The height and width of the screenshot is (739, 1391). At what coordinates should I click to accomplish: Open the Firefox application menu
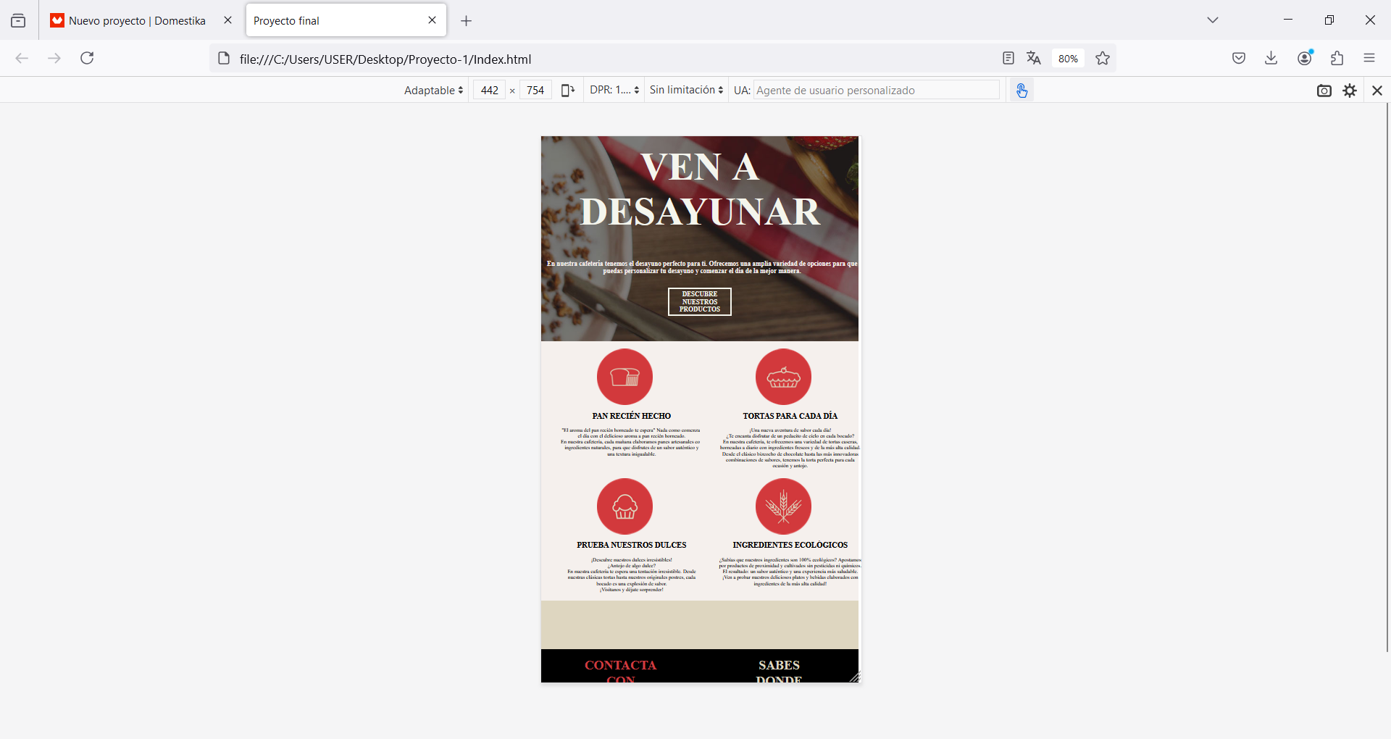(x=1369, y=58)
